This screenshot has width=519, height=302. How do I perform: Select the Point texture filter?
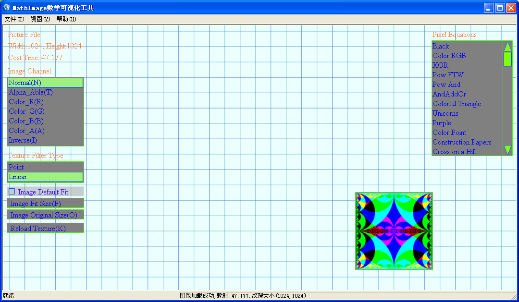45,167
